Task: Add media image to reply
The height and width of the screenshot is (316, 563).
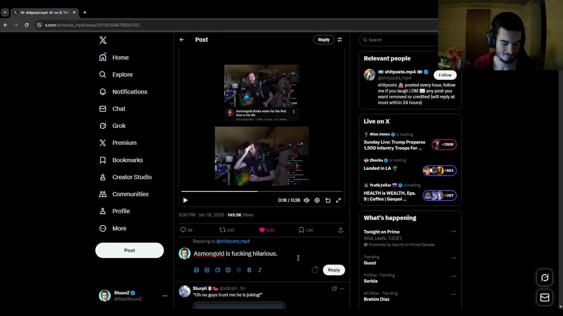Action: 196,270
